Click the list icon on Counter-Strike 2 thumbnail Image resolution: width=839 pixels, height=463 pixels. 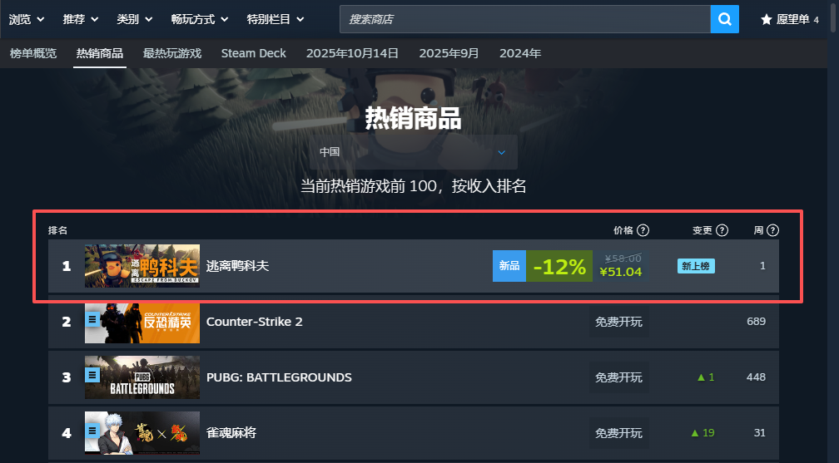click(92, 320)
